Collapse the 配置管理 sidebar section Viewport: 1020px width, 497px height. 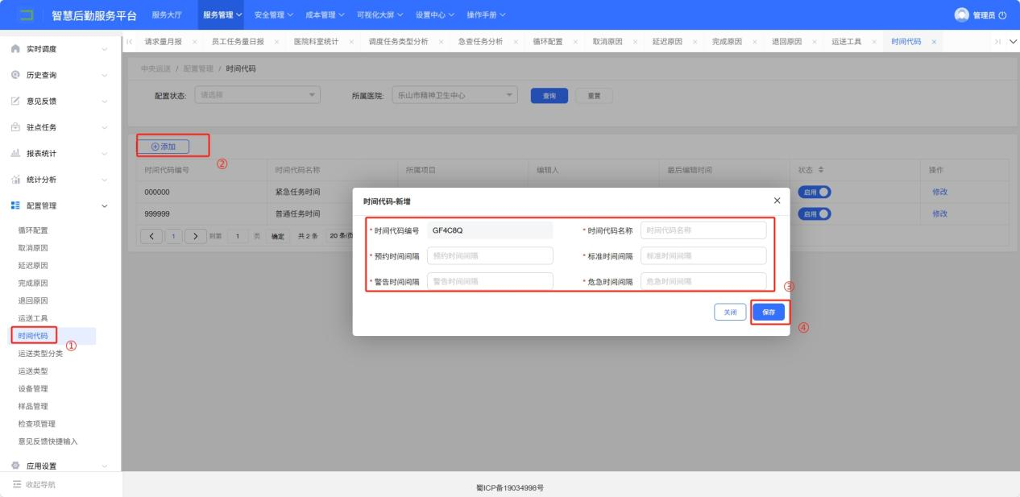[105, 205]
